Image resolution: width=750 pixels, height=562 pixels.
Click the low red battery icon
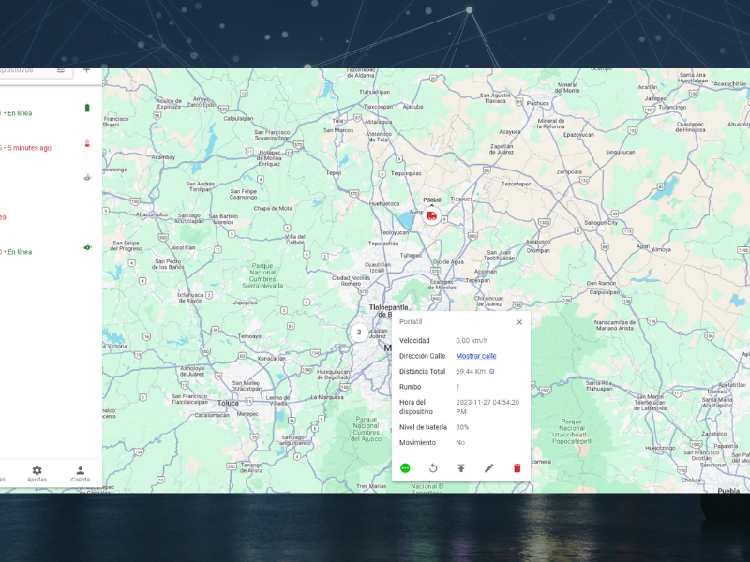pyautogui.click(x=87, y=142)
